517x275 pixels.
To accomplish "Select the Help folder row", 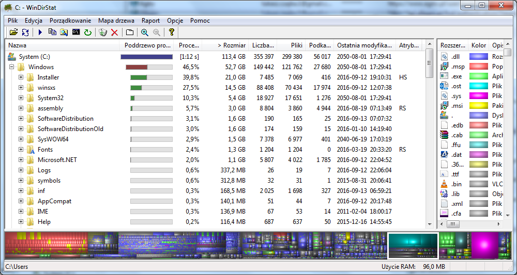I will [x=215, y=222].
